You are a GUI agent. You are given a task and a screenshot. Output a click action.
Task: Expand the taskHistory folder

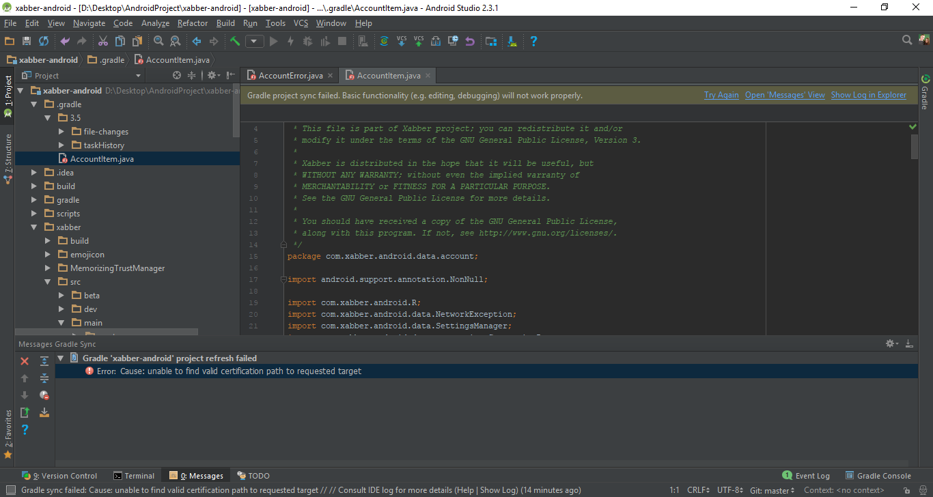point(61,145)
